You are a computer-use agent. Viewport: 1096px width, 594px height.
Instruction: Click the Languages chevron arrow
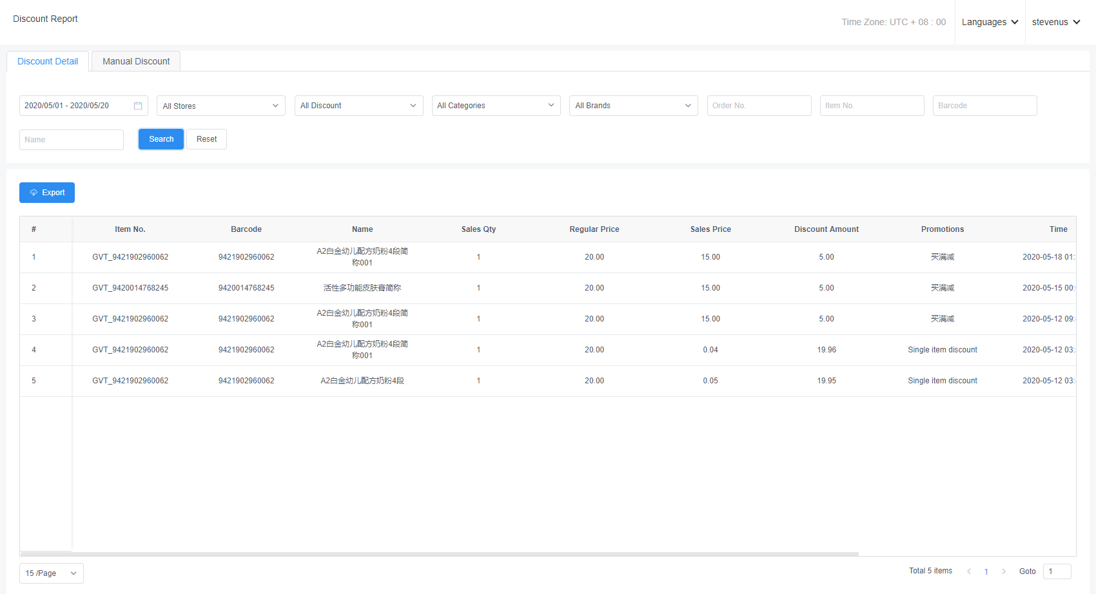[x=1015, y=22]
